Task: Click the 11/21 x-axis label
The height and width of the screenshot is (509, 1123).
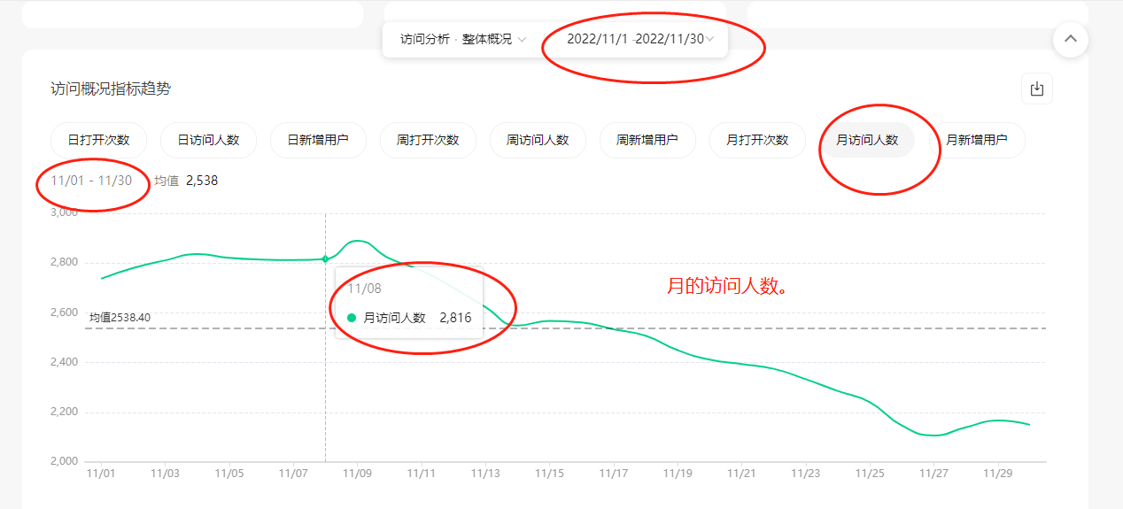Action: (x=741, y=474)
